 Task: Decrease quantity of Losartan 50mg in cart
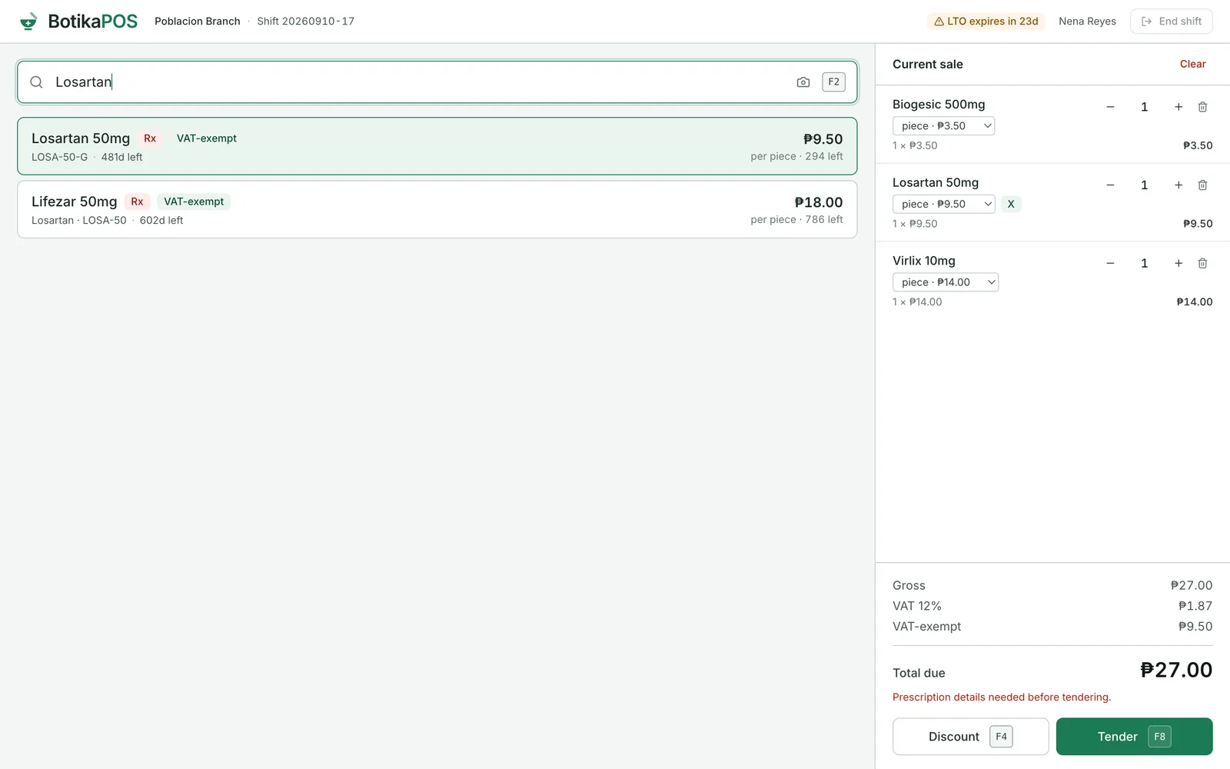[1110, 185]
